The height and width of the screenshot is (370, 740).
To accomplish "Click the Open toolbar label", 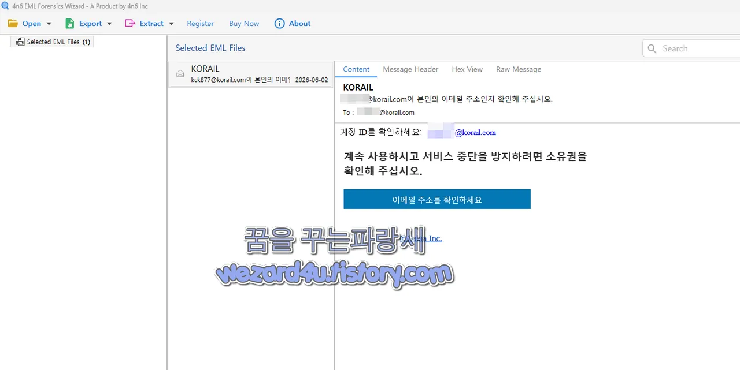I will 32,24.
